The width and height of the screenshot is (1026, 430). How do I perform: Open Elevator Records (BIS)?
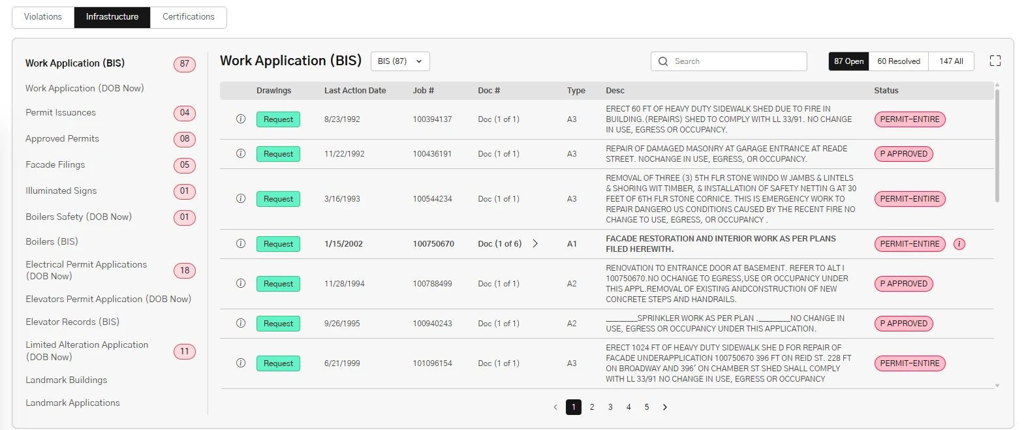click(x=72, y=322)
